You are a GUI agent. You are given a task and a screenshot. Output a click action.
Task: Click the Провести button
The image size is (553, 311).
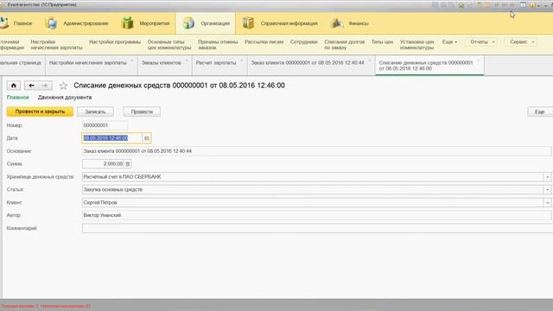tap(142, 111)
